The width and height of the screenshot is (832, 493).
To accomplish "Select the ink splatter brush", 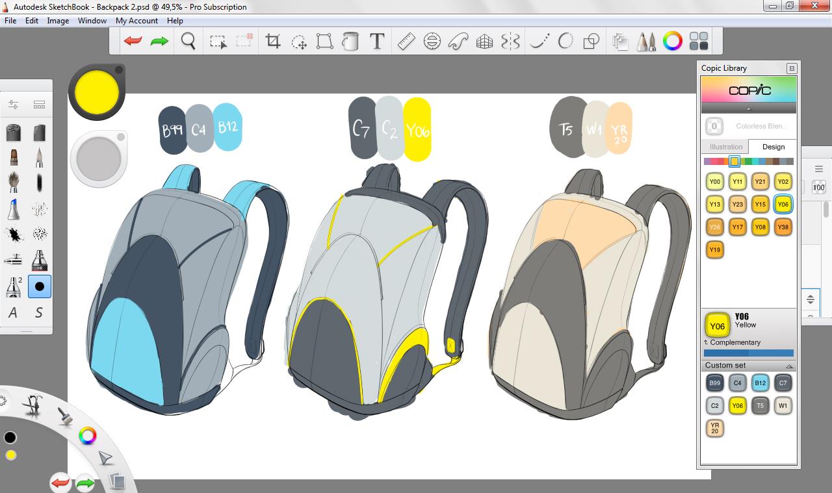I will point(13,234).
